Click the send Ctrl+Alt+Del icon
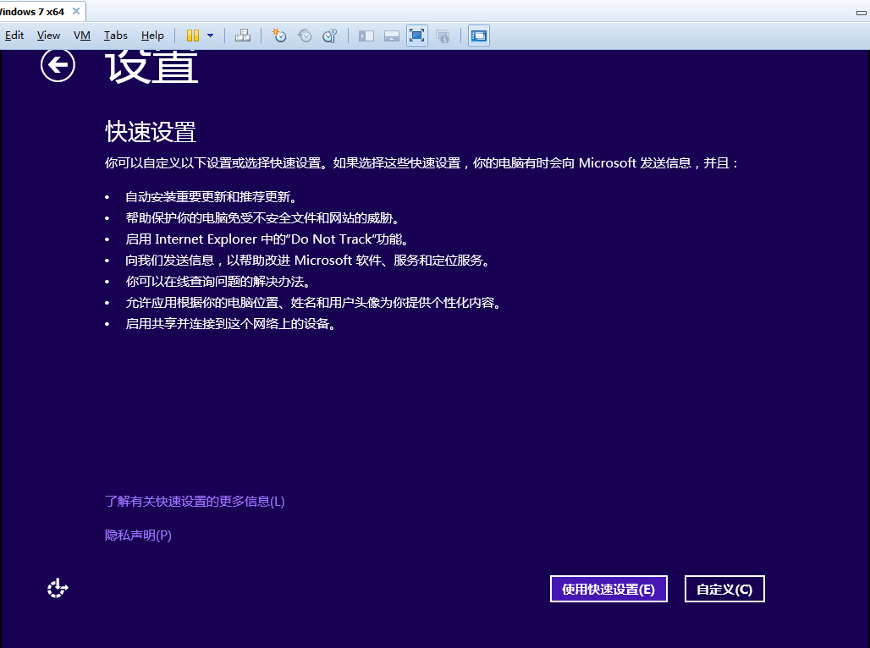The width and height of the screenshot is (870, 648). click(x=243, y=36)
